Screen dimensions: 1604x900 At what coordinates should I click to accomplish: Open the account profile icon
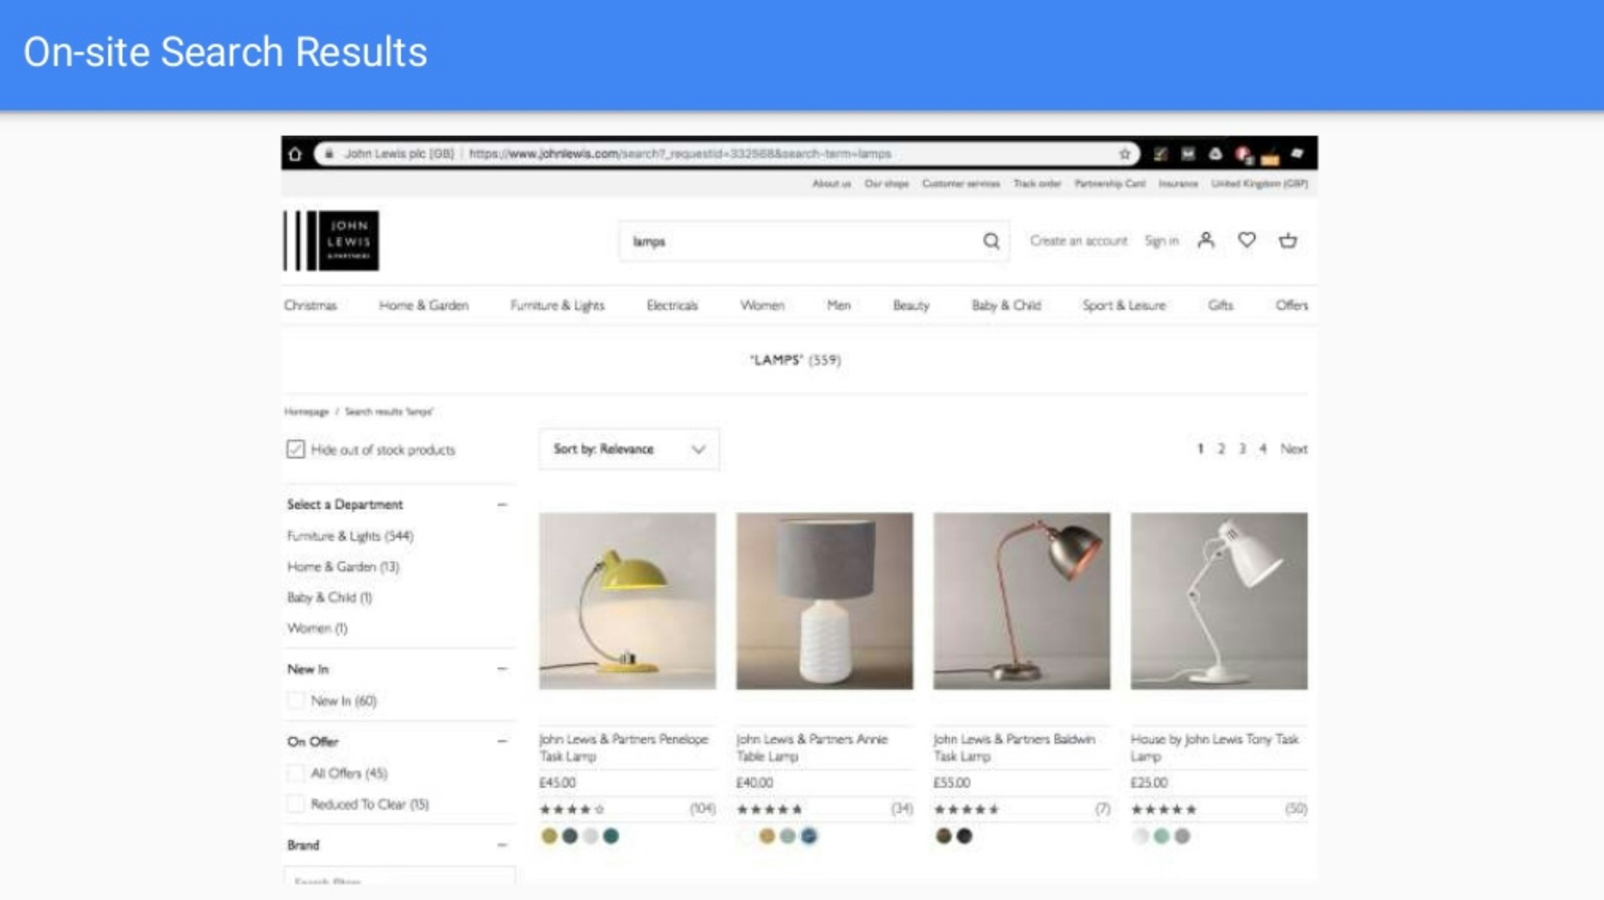click(x=1206, y=241)
